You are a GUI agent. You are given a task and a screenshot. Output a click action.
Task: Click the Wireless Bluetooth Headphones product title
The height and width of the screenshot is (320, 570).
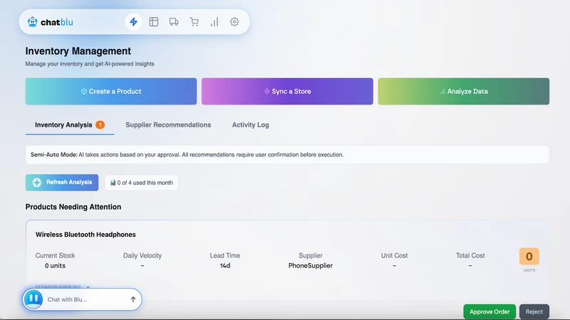pos(85,235)
